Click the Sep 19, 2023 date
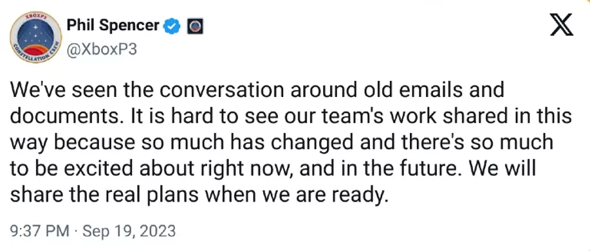This screenshot has width=590, height=251. [x=129, y=230]
